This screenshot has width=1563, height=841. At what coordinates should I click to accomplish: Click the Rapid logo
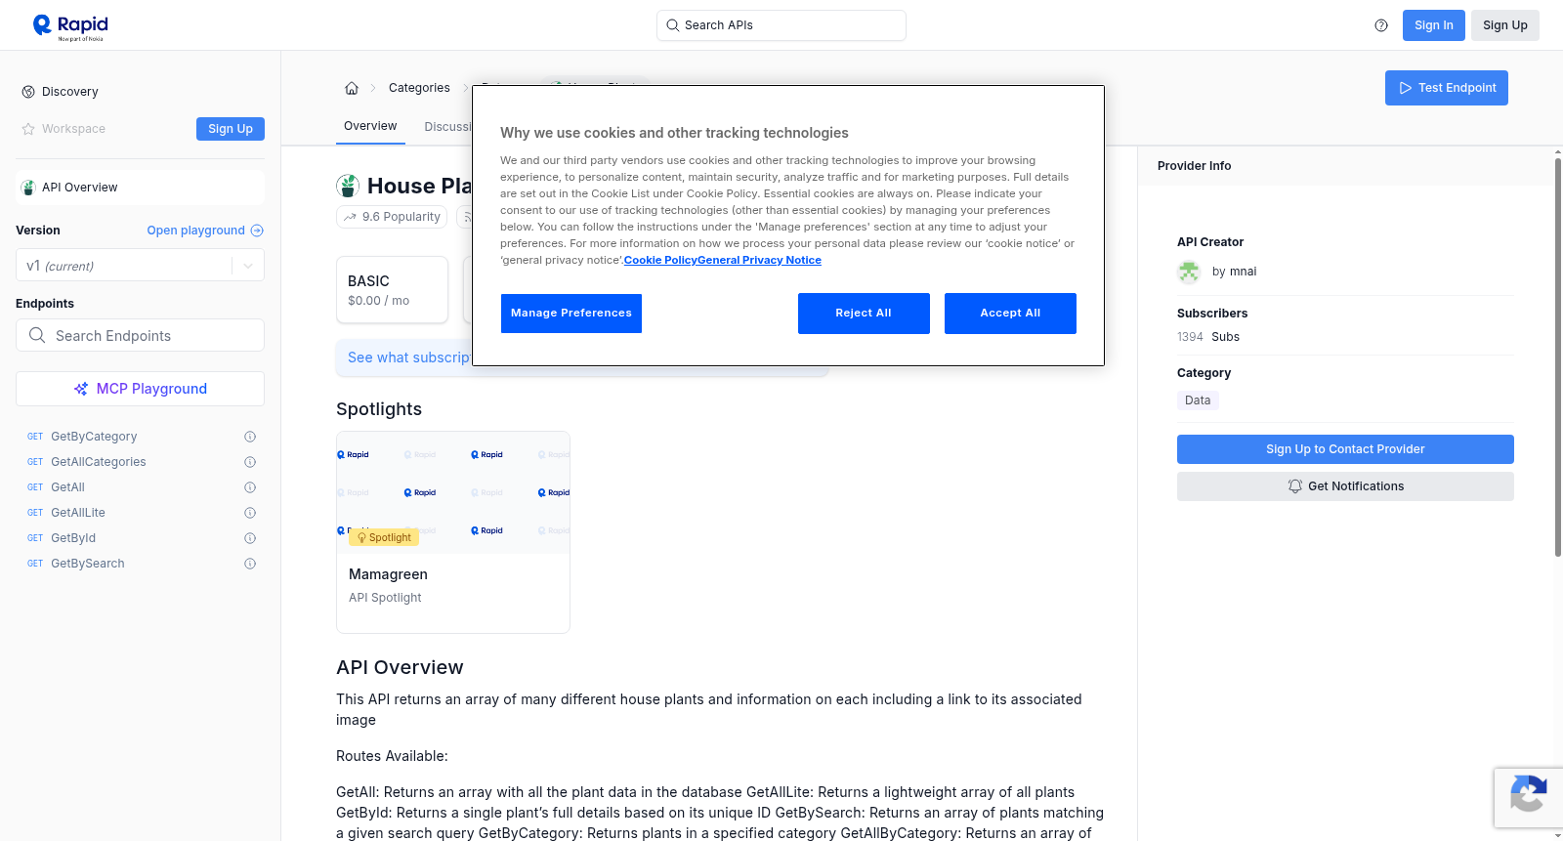click(x=70, y=27)
